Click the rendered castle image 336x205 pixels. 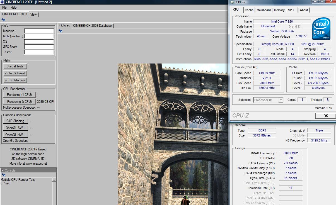point(173,134)
